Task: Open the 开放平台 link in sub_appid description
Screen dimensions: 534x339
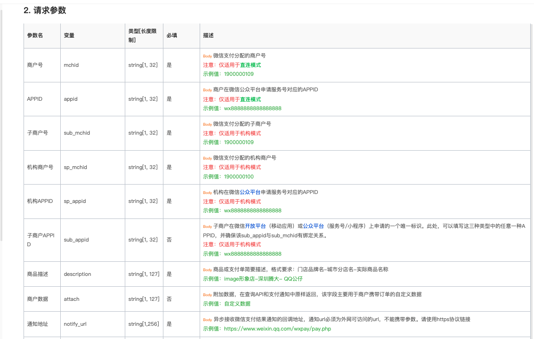Action: point(255,226)
